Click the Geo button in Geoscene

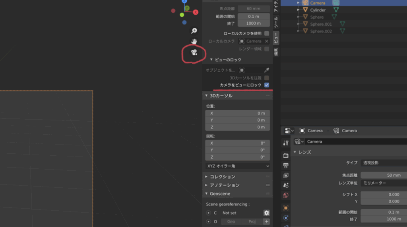click(231, 222)
